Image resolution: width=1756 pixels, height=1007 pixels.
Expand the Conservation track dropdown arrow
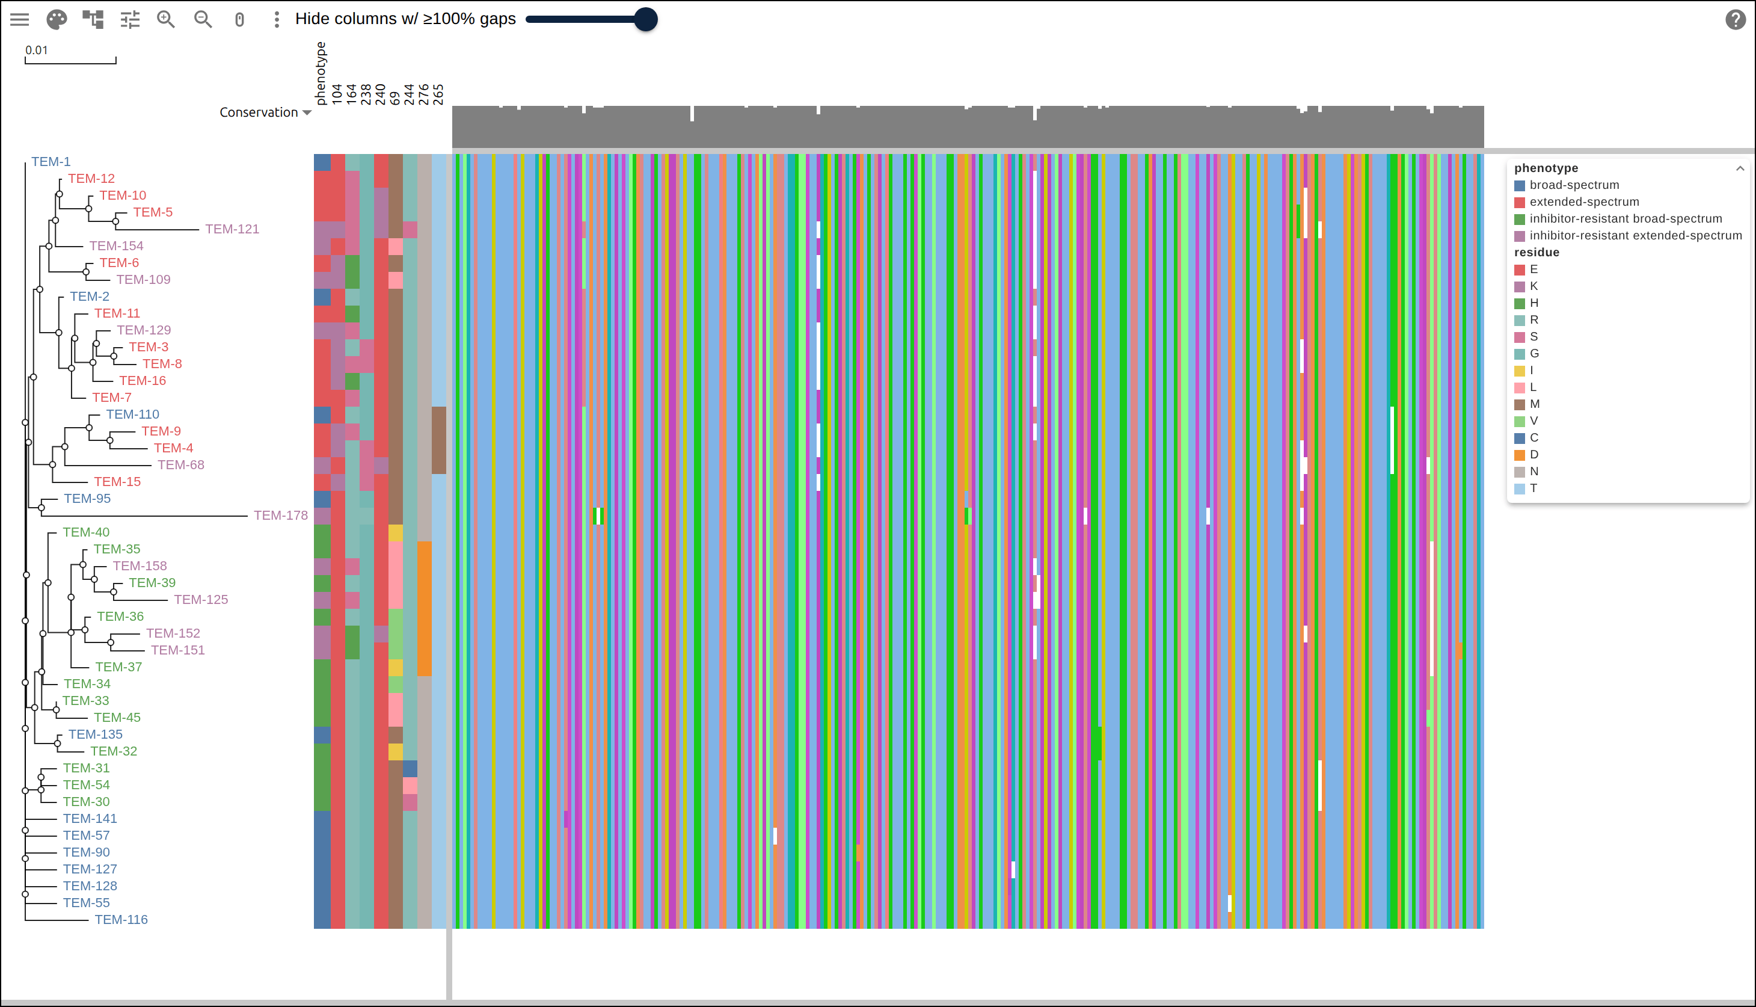(307, 112)
